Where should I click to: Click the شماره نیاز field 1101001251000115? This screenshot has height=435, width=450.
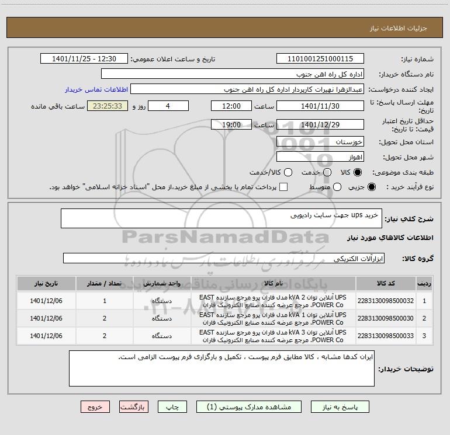click(x=320, y=58)
